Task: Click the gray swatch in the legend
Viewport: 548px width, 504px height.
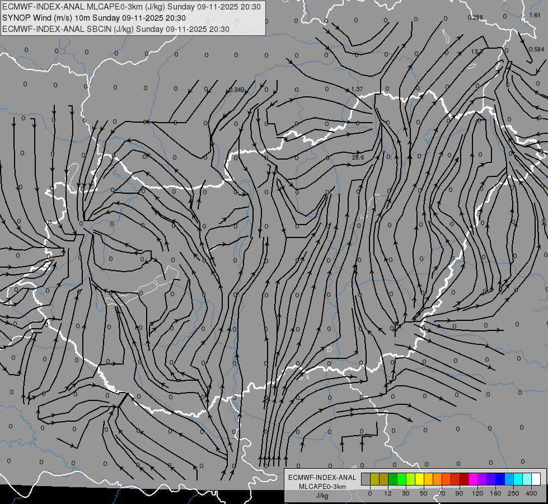Action: point(366,479)
